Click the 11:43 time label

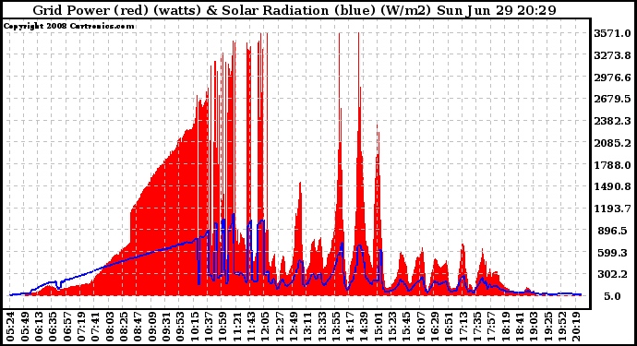pos(252,326)
